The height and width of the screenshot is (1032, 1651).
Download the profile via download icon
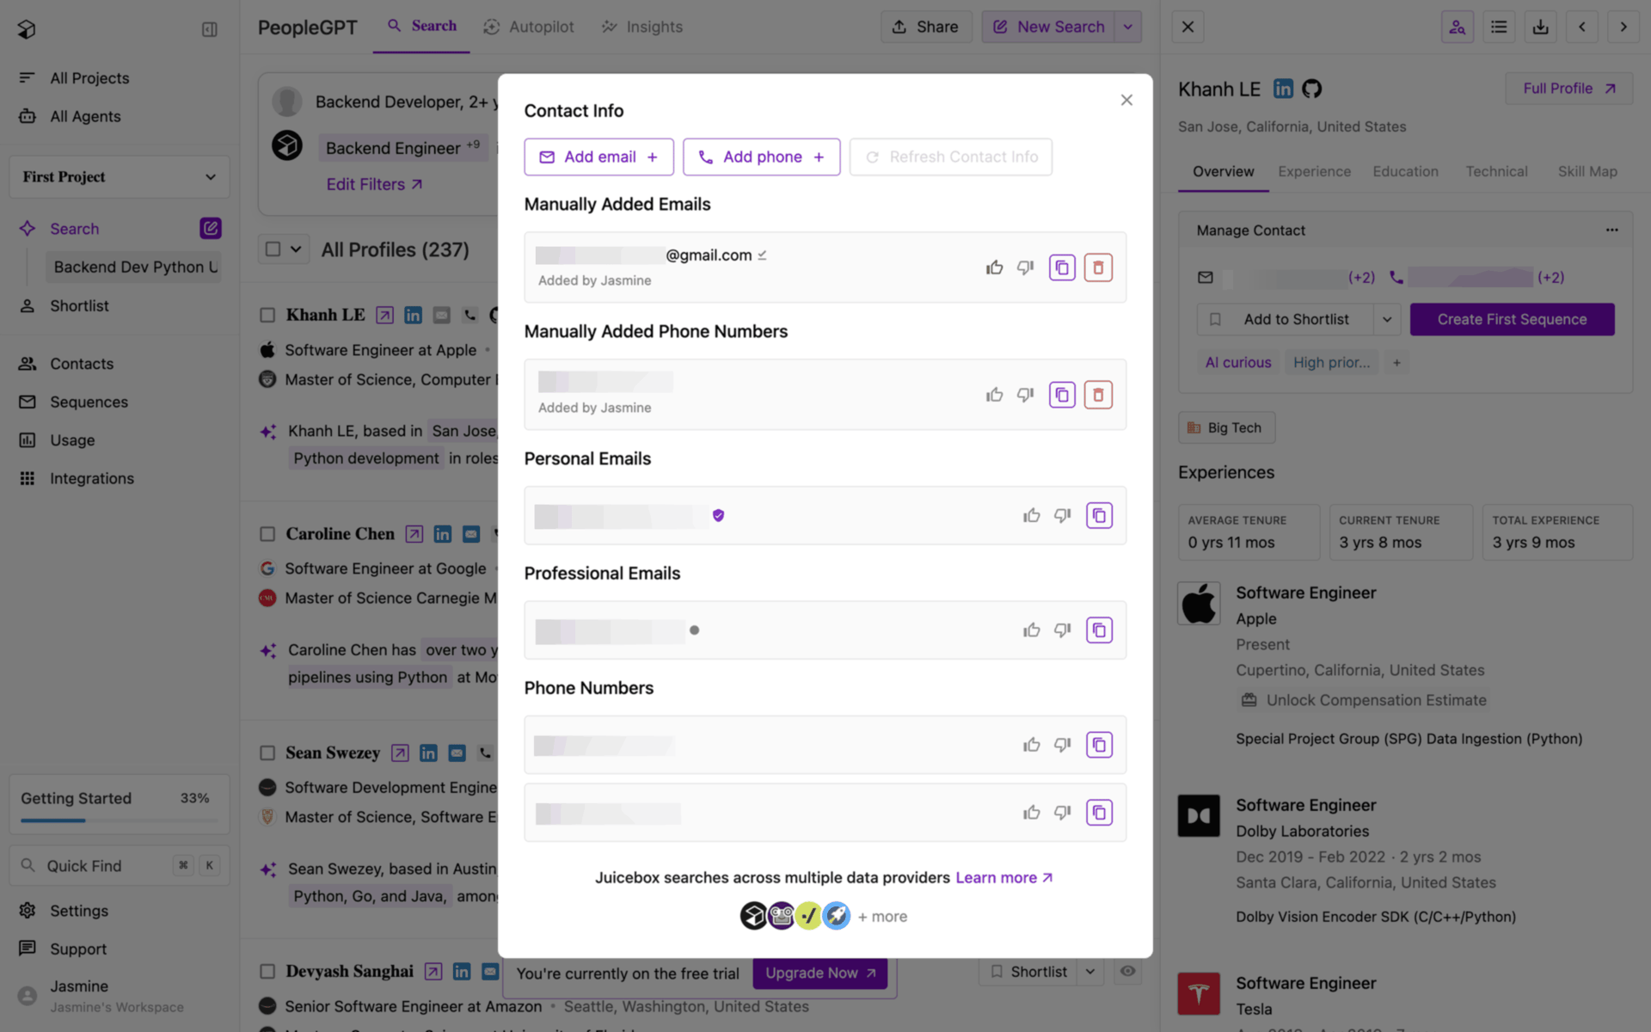pos(1540,27)
